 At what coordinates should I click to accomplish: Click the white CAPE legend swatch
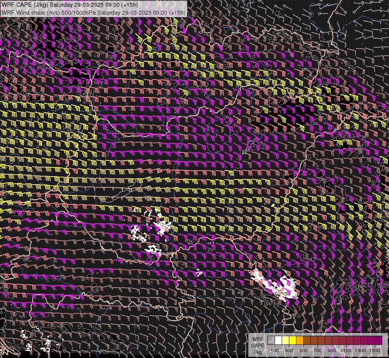coord(279,340)
